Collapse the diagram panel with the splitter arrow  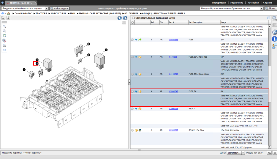click(x=129, y=82)
